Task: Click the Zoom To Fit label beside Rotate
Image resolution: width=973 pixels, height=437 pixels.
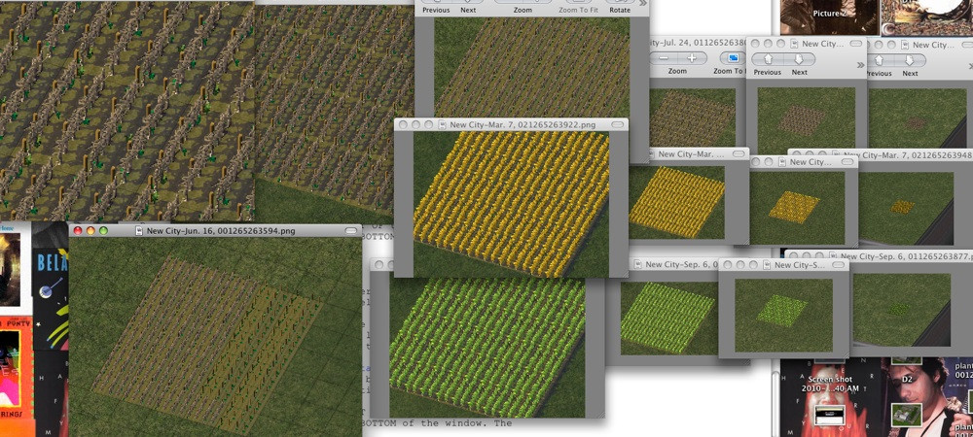Action: (x=577, y=10)
